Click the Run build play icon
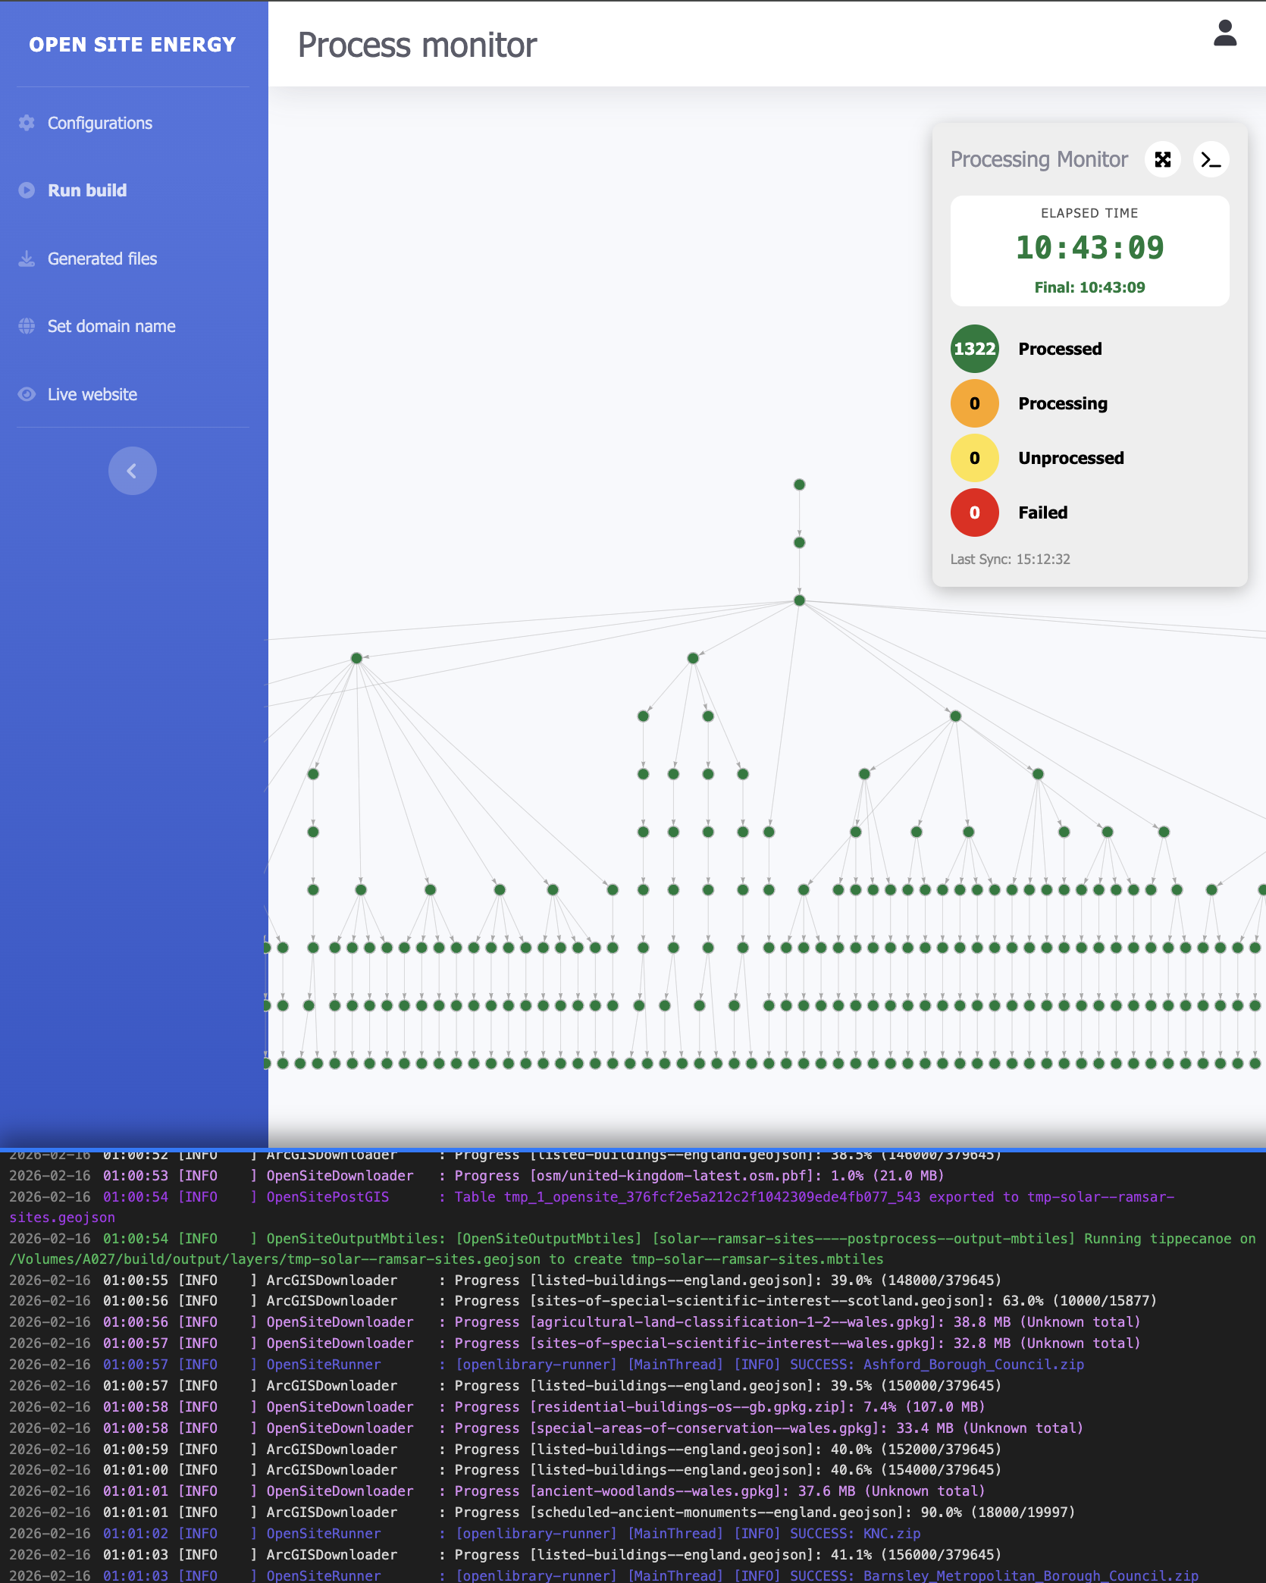This screenshot has width=1266, height=1583. tap(27, 190)
